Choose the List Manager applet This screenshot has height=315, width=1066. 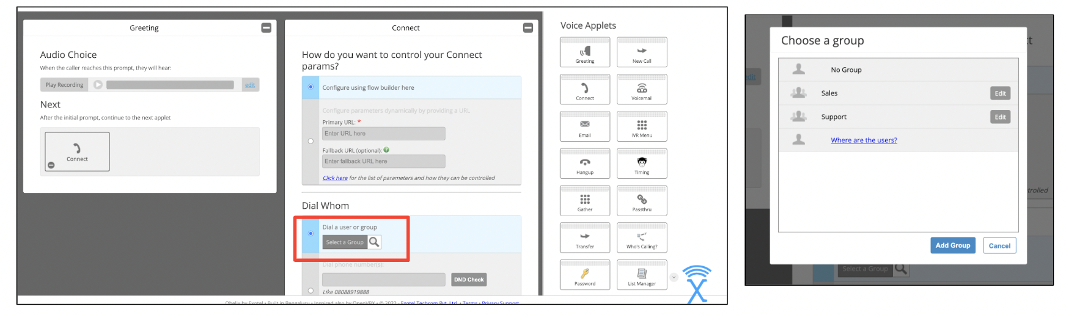pyautogui.click(x=641, y=275)
